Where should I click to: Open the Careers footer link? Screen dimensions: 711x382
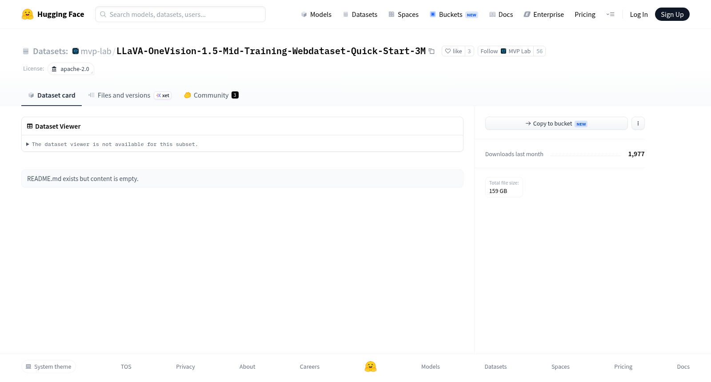tap(310, 366)
